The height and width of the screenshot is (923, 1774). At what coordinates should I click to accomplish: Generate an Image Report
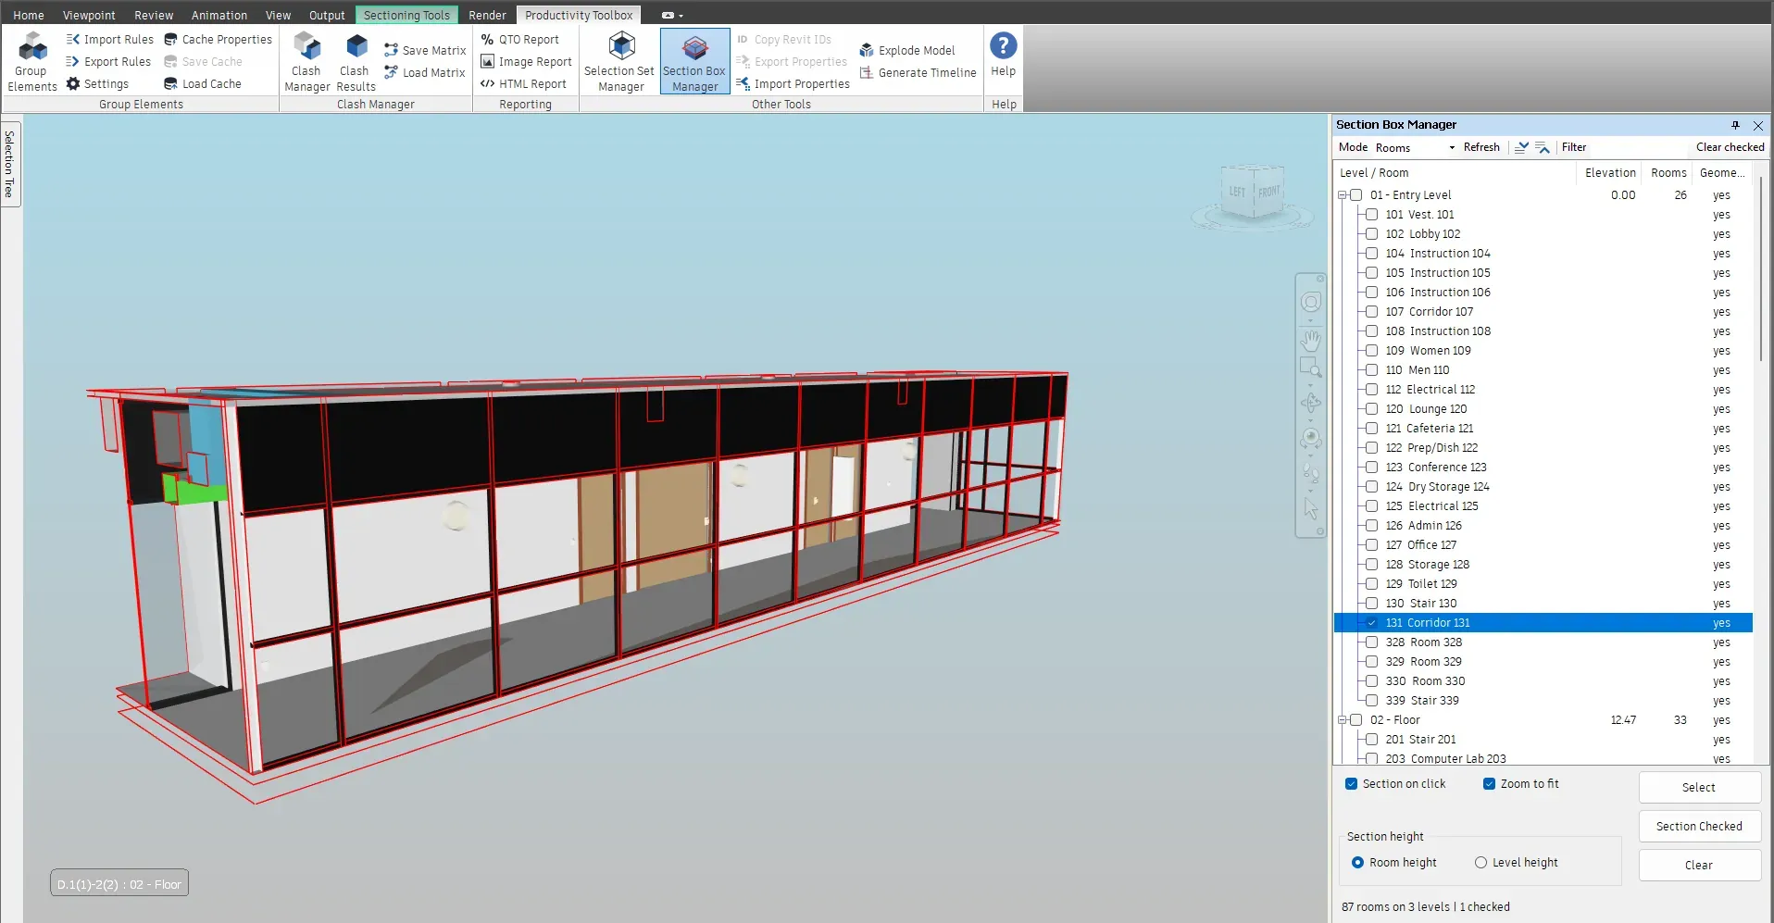(526, 61)
